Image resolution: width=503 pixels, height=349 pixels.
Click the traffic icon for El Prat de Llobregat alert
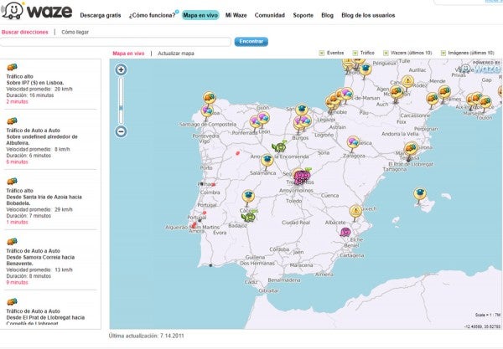pos(12,301)
